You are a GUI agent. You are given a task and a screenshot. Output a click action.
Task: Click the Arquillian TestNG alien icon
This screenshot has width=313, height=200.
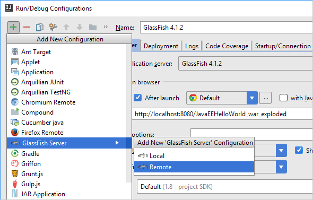pyautogui.click(x=15, y=92)
